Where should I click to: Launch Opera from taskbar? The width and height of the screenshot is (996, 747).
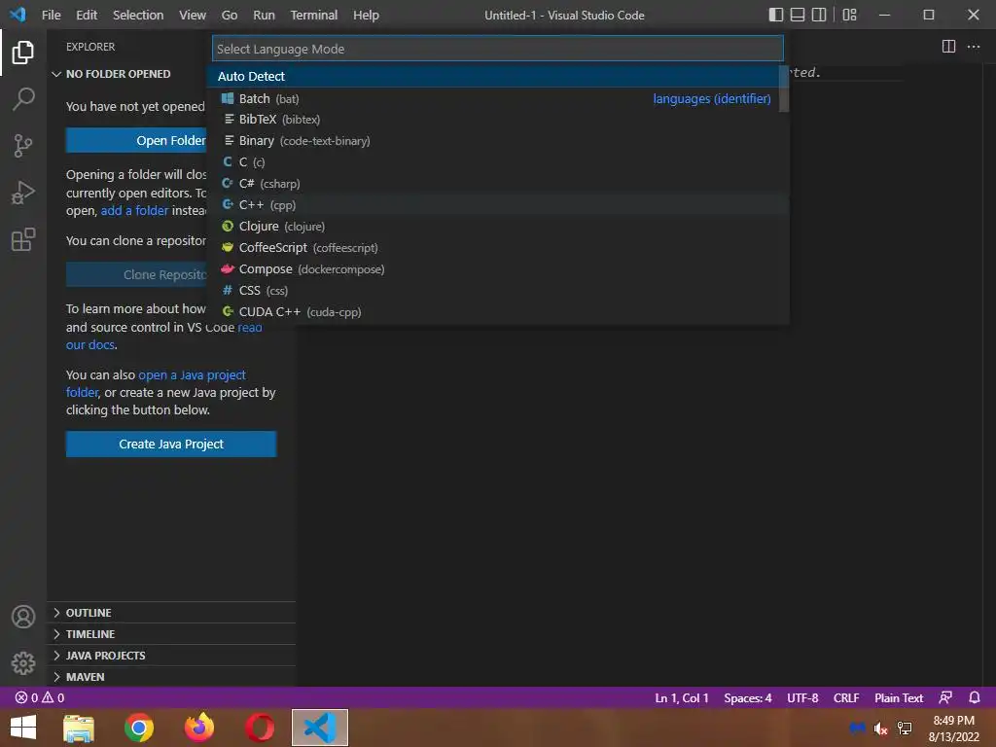click(259, 728)
